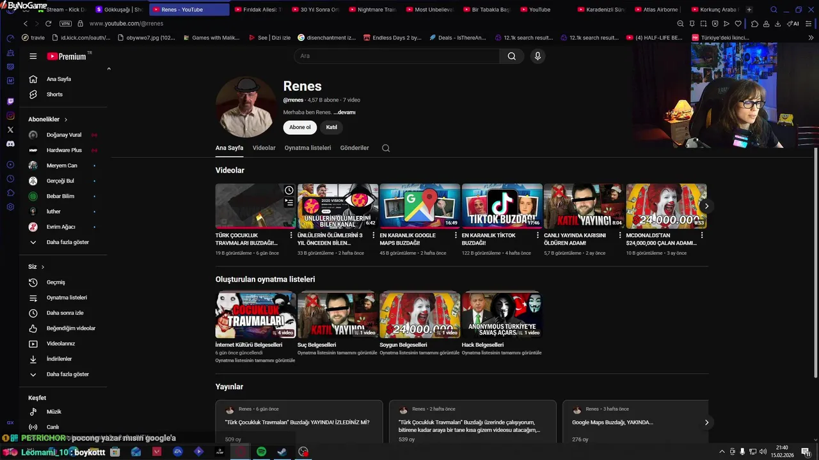Open the İnternet Kültürü Belgeselleri playlist thumbnail
The height and width of the screenshot is (460, 819).
tap(256, 315)
